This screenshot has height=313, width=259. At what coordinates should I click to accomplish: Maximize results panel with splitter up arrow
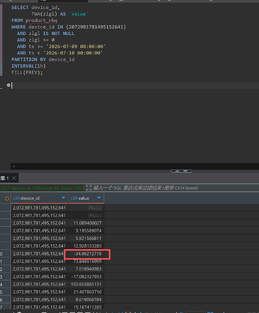[177, 171]
